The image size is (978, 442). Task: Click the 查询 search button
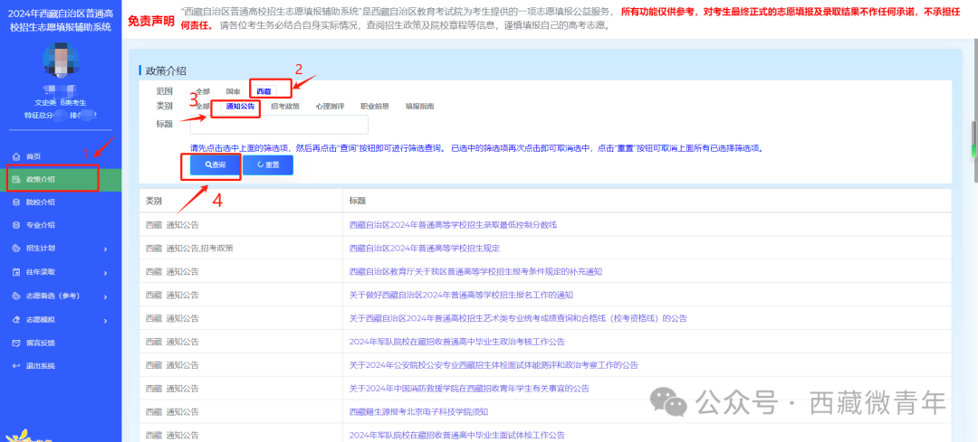pos(214,165)
